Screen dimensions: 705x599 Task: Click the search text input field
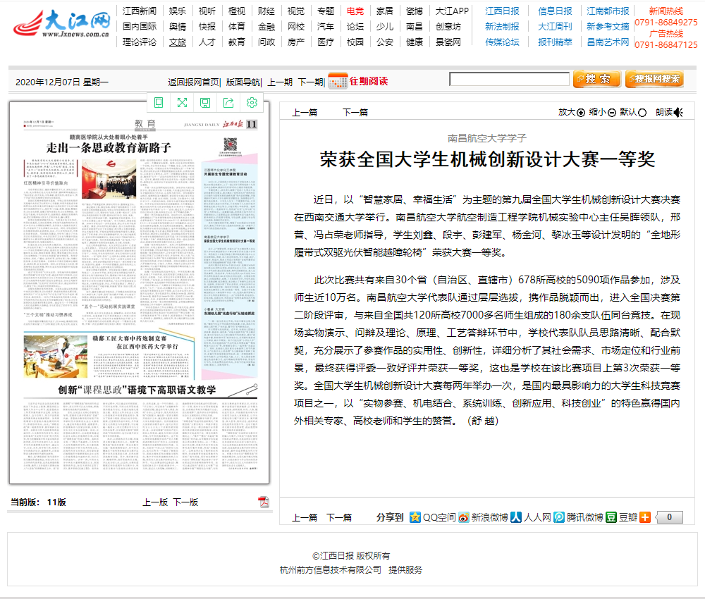click(x=509, y=79)
